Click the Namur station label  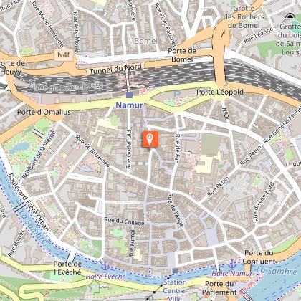129,105
